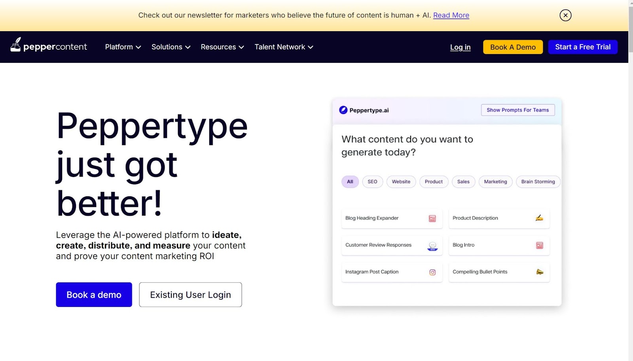This screenshot has height=361, width=633.
Task: Open the Read More newsletter link
Action: 451,15
